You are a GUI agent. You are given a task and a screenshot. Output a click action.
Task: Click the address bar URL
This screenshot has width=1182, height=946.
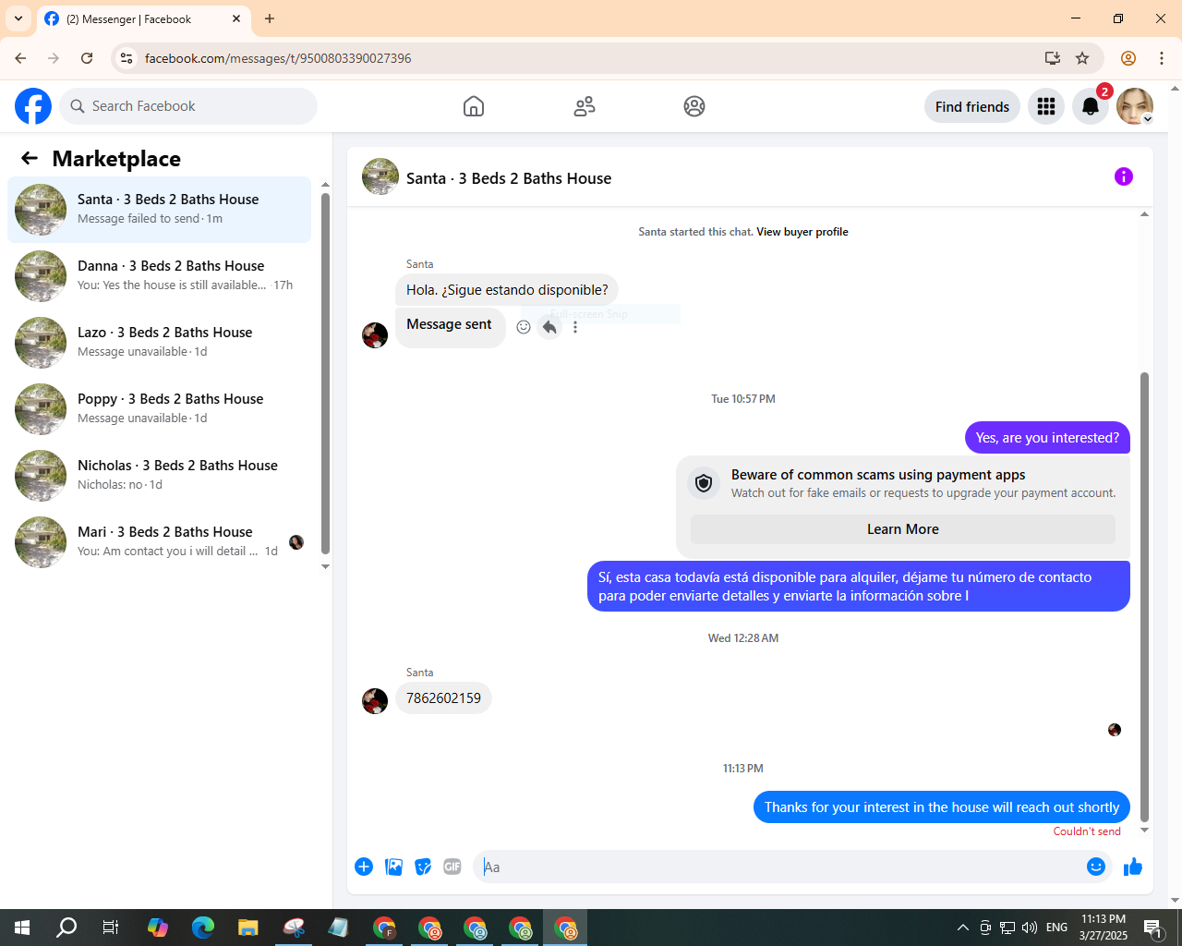(278, 58)
